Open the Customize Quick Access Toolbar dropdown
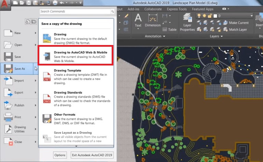Image resolution: width=263 pixels, height=162 pixels. [x=81, y=3]
